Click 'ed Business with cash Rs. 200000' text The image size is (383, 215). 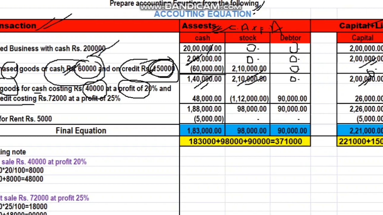point(53,48)
